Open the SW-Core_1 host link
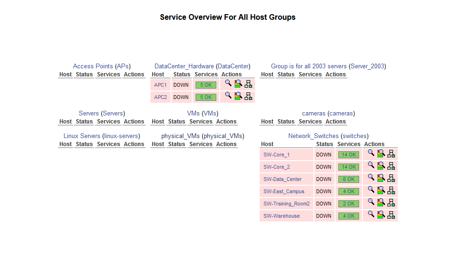This screenshot has height=254, width=459. click(x=276, y=155)
